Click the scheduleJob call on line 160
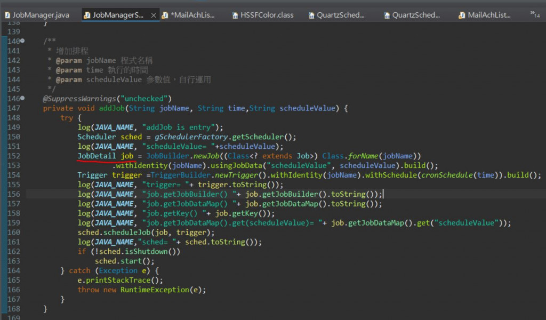This screenshot has height=320, width=546. (127, 232)
